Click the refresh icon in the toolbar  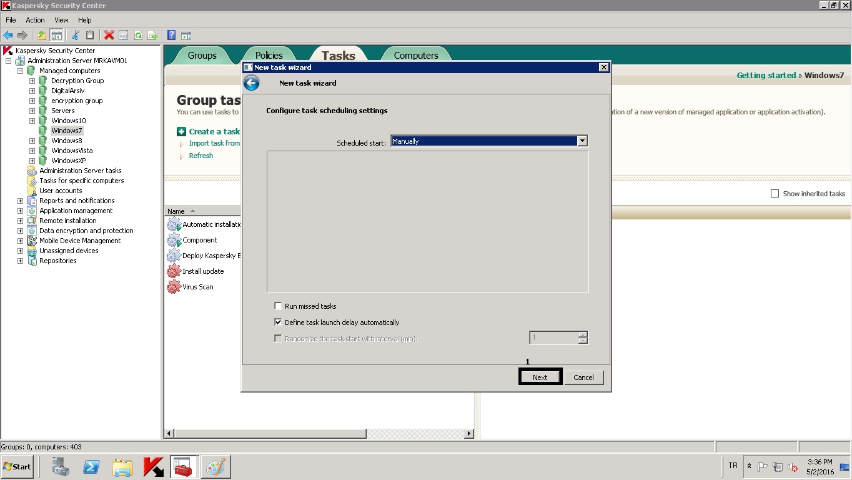[x=138, y=36]
